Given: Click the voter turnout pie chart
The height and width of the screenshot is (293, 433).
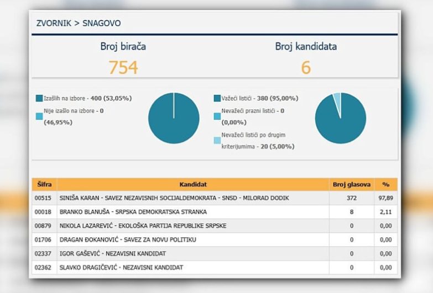Looking at the screenshot, I should [174, 118].
